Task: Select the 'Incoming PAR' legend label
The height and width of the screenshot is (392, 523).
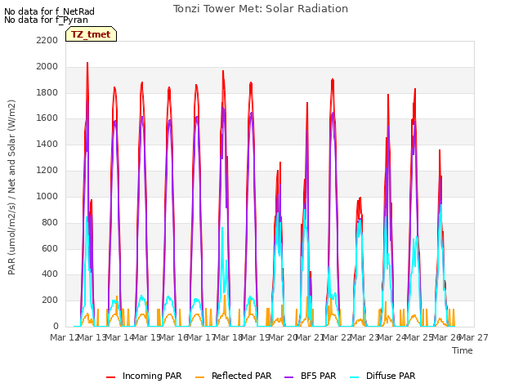Action: point(152,376)
